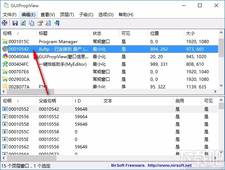This screenshot has height=170, width=225.
Task: Click the Save floppy disk toolbar icon
Action: click(15, 23)
